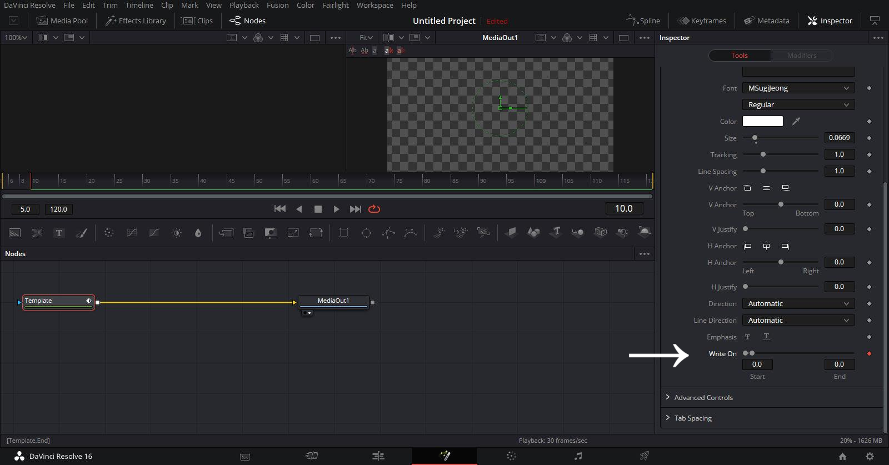Viewport: 889px width, 465px height.
Task: Open the Fusion menu
Action: pyautogui.click(x=277, y=5)
